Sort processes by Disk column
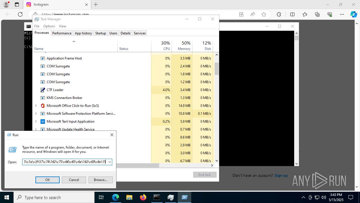This screenshot has width=360, height=203. coord(202,46)
